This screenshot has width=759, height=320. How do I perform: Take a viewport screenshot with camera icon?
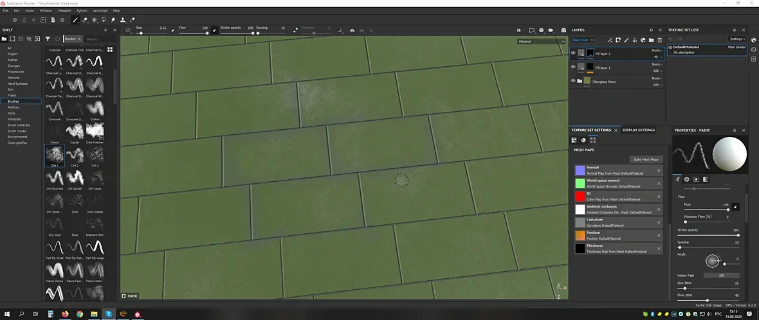click(x=563, y=30)
